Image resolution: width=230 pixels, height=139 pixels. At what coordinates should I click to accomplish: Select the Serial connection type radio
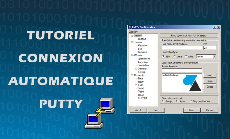[x=175, y=56]
